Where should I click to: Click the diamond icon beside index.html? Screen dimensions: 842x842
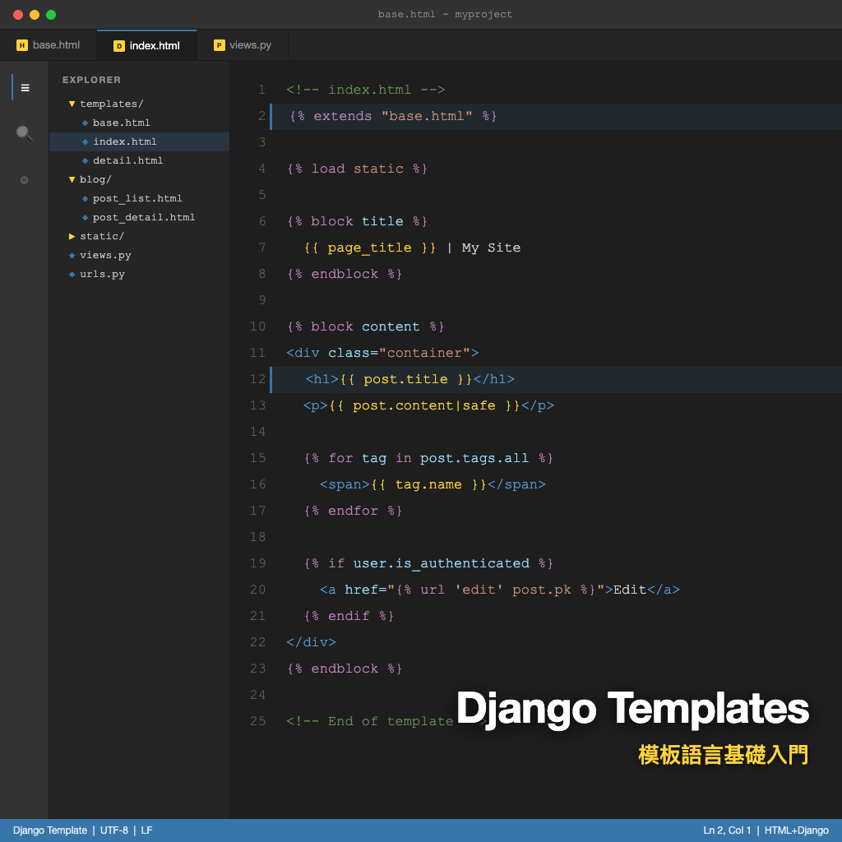(85, 141)
